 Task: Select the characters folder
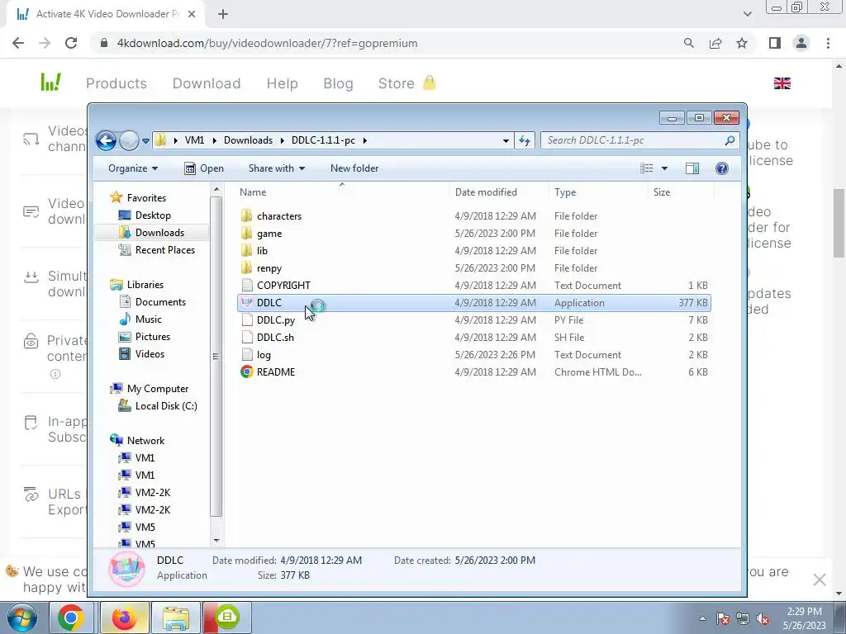[473, 216]
